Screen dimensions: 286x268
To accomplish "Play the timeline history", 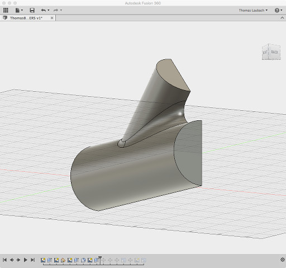I will [26, 260].
